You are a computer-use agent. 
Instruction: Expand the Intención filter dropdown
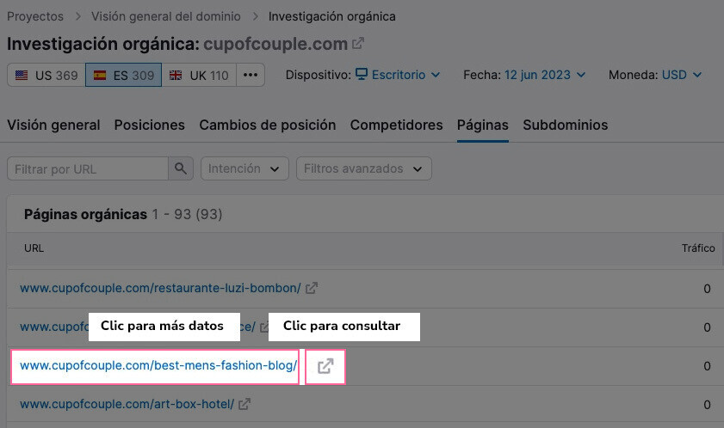point(244,168)
